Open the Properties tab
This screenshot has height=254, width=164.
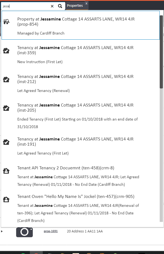coord(75,6)
